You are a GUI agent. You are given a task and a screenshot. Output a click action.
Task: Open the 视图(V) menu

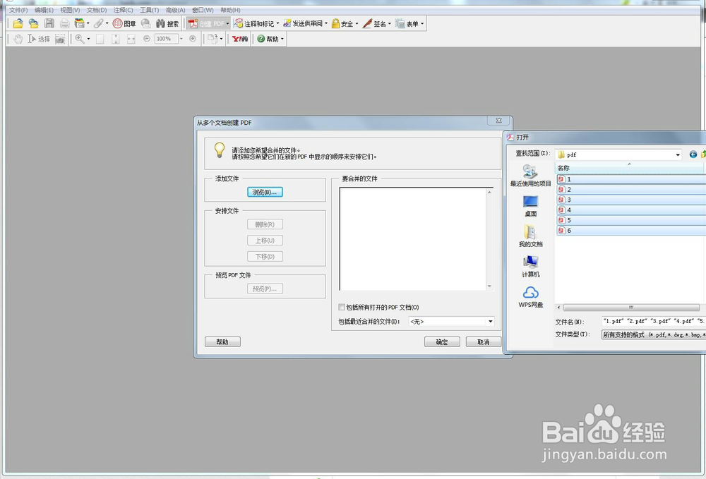[70, 10]
